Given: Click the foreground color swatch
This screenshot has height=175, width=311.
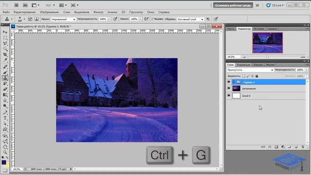Looking at the screenshot, I should point(4,162).
